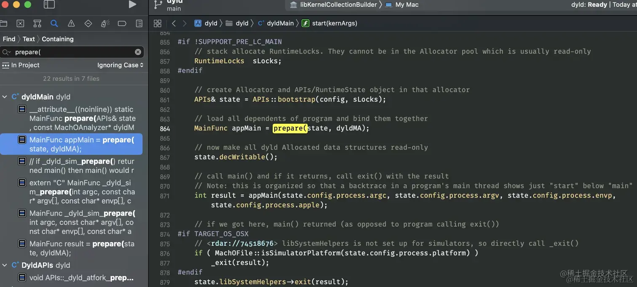Click the line 858 #endif directive

190,71
